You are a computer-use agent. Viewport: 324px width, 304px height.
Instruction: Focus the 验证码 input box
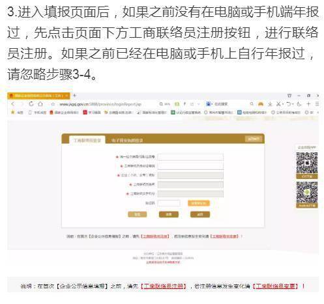point(169,203)
